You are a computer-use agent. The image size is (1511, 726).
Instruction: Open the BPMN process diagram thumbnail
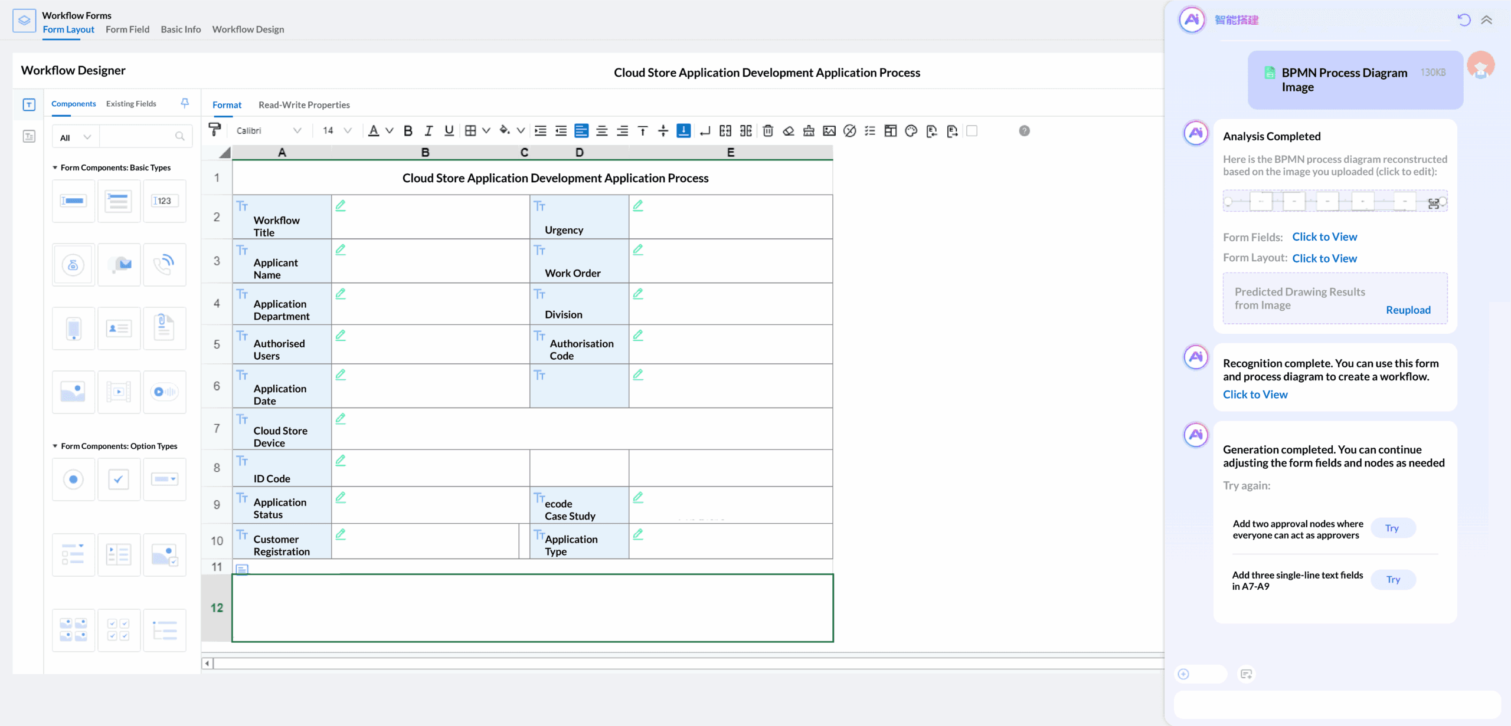click(x=1335, y=201)
